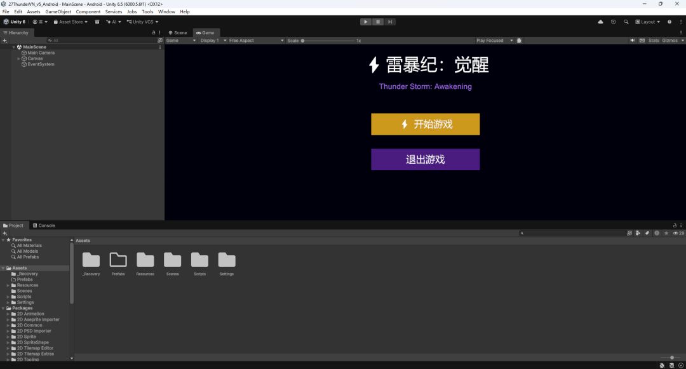The image size is (686, 369).
Task: Click the Hierarchy search field
Action: 102,41
